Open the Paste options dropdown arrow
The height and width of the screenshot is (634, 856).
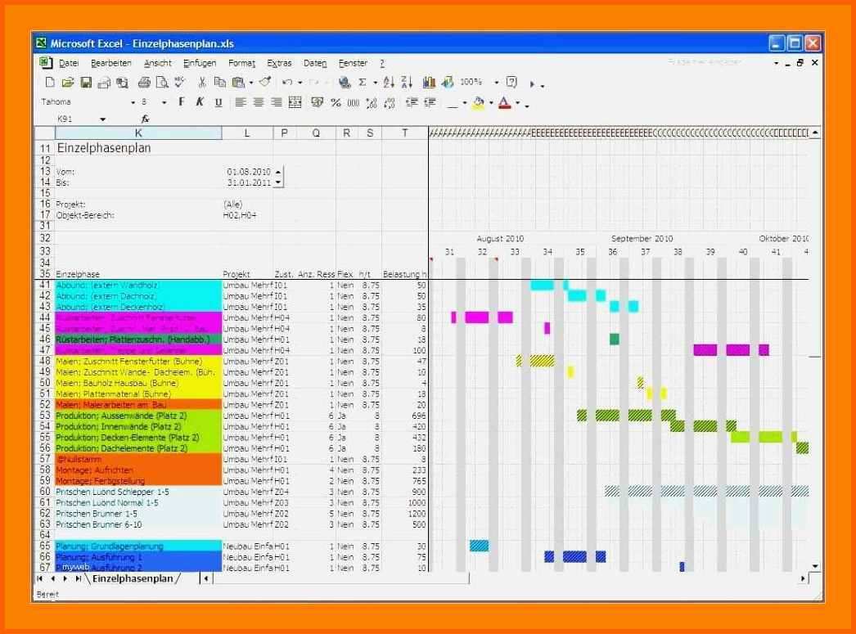(x=250, y=83)
